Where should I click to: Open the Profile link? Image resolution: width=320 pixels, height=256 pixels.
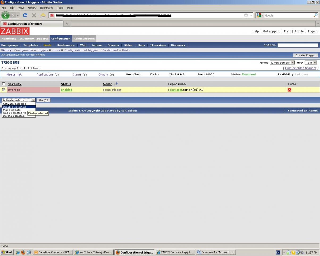point(299,31)
